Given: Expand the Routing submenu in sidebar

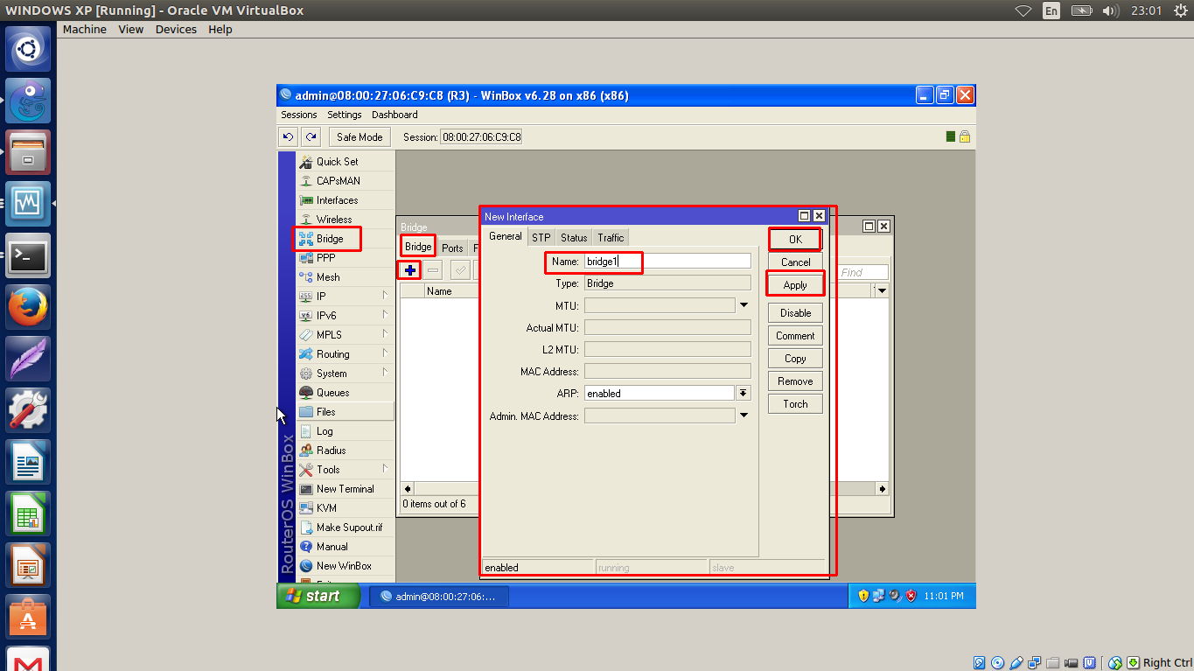Looking at the screenshot, I should (385, 353).
